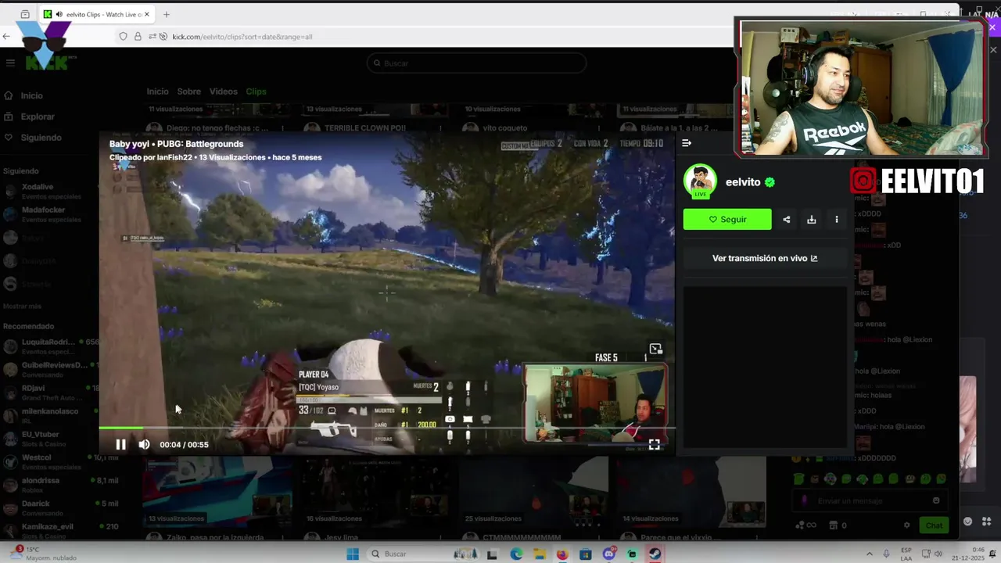Open Microsoft Edge from the taskbar
1001x563 pixels.
coord(516,554)
